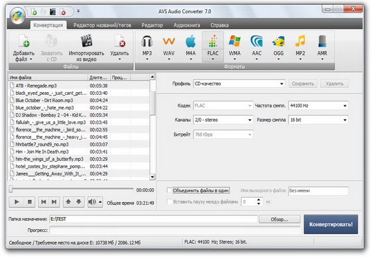Image resolution: width=371 pixels, height=257 pixels.
Task: Select hhrbattle7_round9_no.mp3 file
Action: coord(79,144)
